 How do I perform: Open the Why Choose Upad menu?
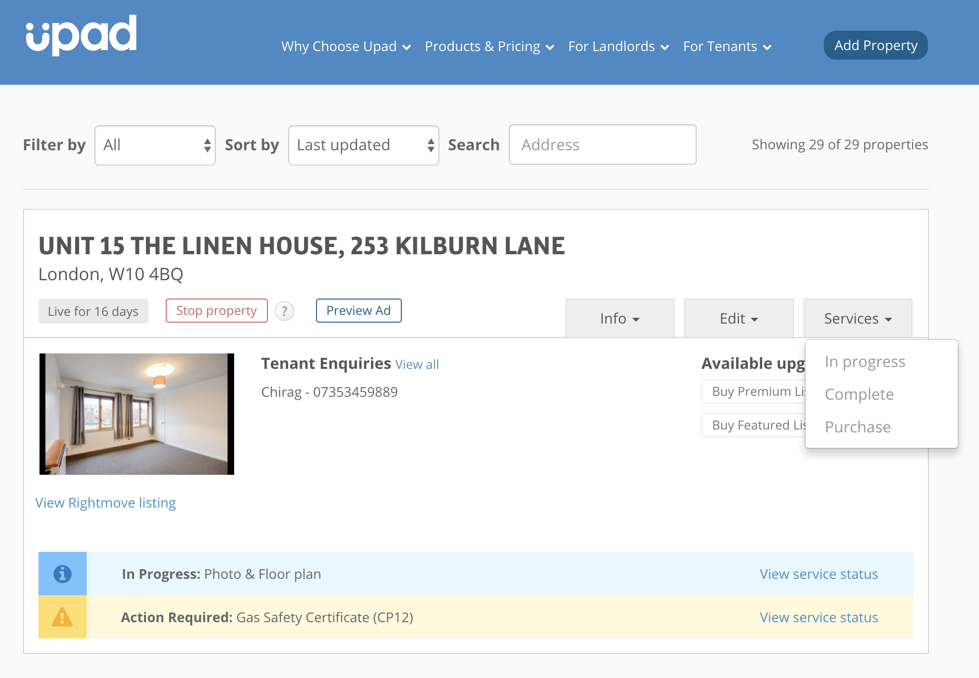345,46
